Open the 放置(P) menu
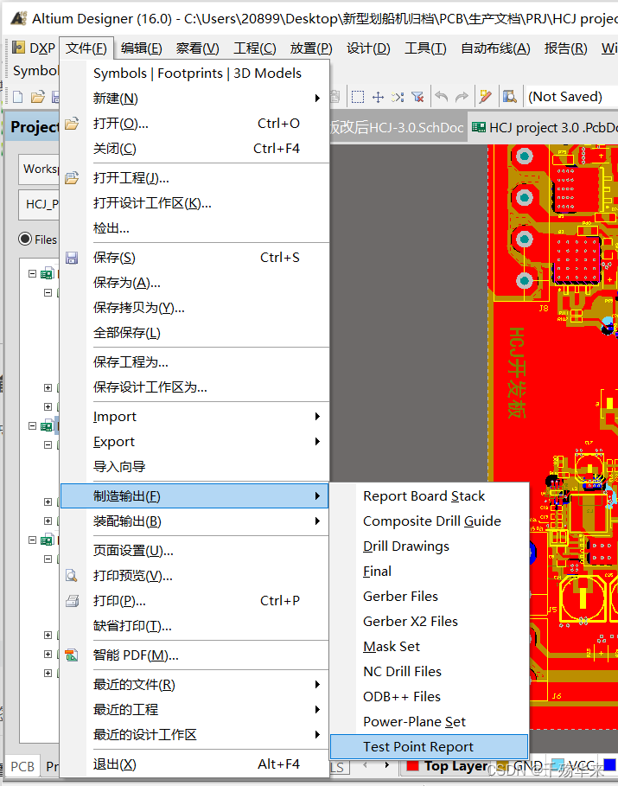 311,48
